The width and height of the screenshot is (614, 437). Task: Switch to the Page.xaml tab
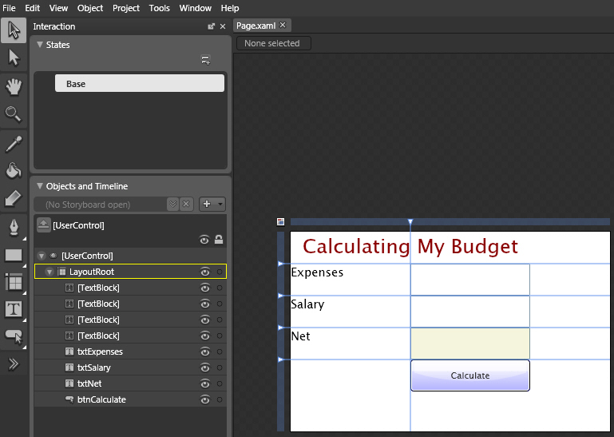(256, 25)
